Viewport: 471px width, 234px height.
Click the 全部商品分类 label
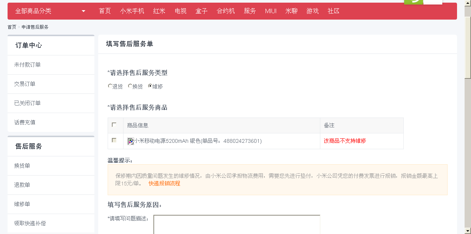33,11
